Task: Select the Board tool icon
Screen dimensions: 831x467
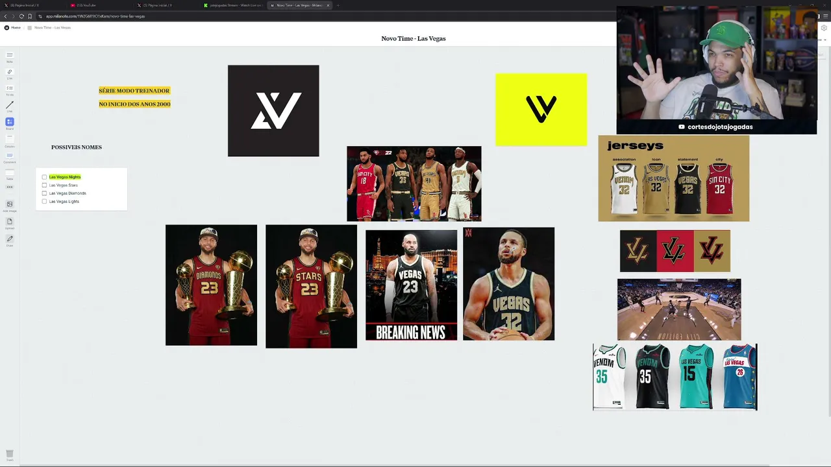Action: point(10,122)
